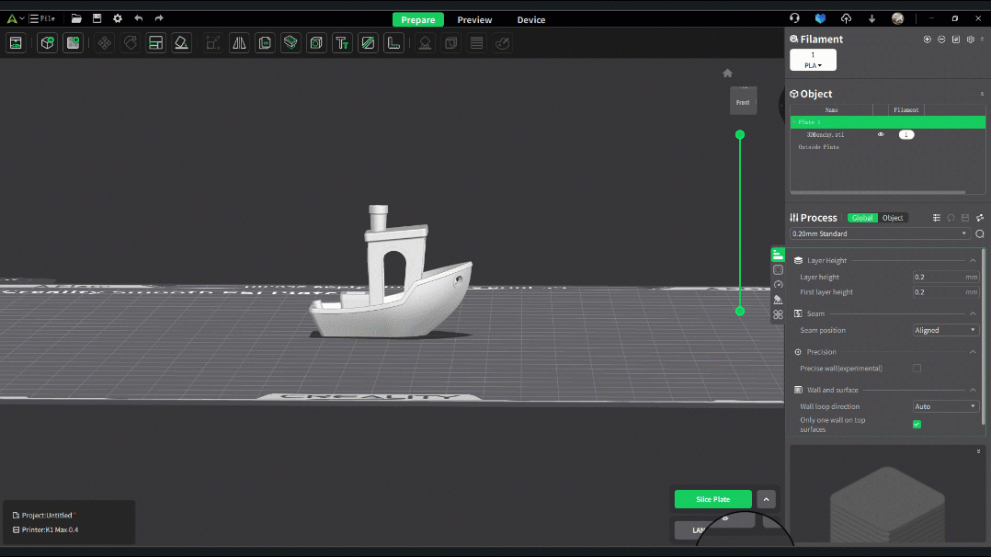Reset view with the home icon

[x=727, y=74]
